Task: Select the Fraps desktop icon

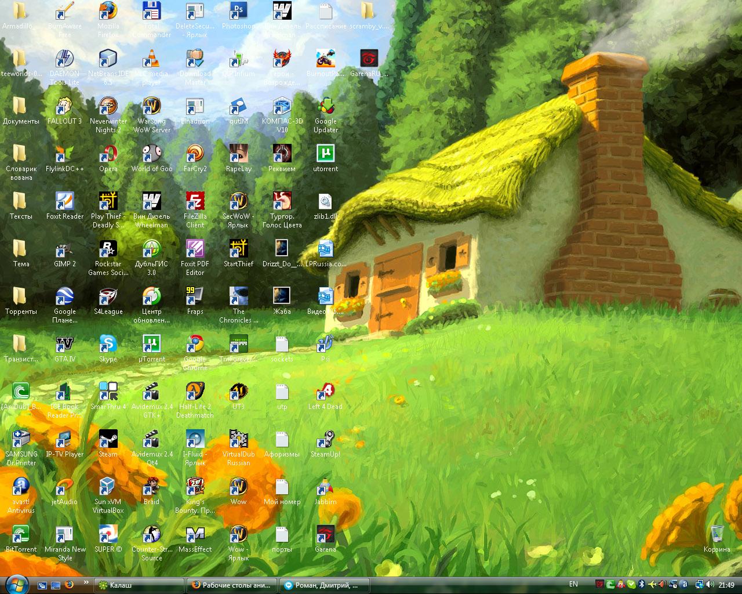Action: coord(195,301)
